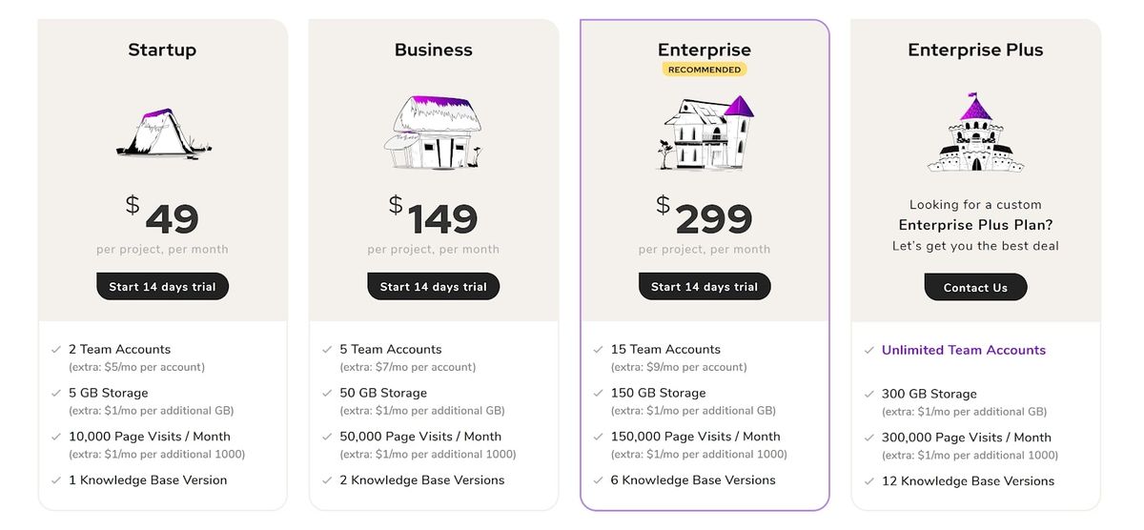1144x530 pixels.
Task: Start the Business plan 14 days trial
Action: [x=434, y=287]
